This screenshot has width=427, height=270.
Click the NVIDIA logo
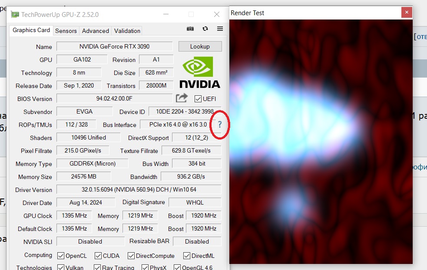pos(200,72)
